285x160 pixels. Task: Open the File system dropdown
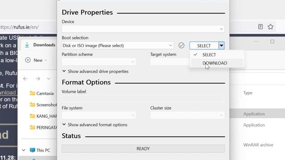99,115
